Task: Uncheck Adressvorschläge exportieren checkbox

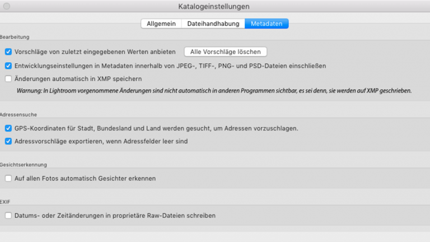Action: click(8, 142)
